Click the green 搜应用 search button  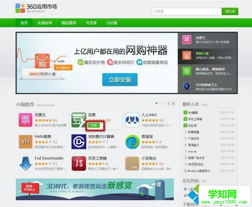(230, 11)
